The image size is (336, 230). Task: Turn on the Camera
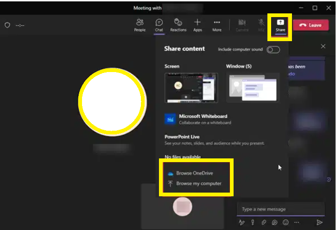(x=242, y=25)
